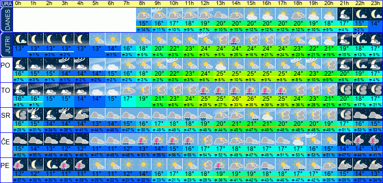Click the URA header cell
The width and height of the screenshot is (383, 183).
[6, 4]
